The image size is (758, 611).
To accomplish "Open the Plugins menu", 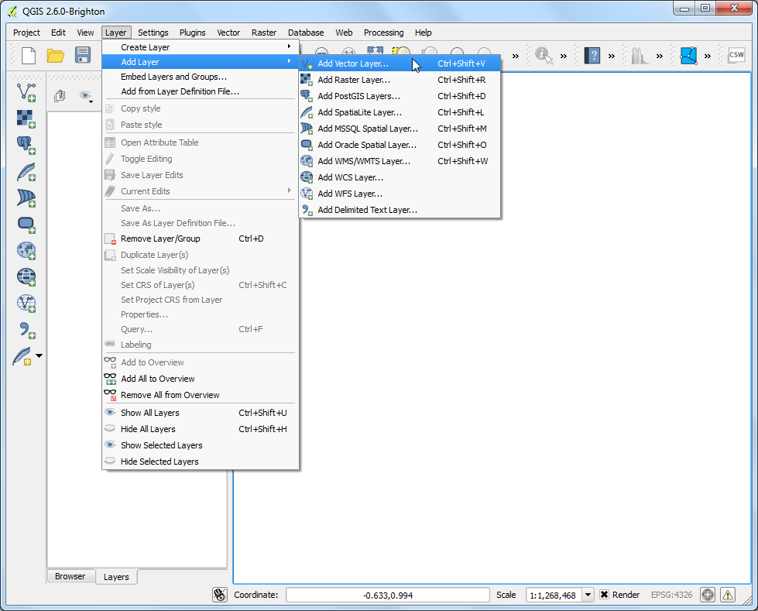I will click(x=192, y=33).
